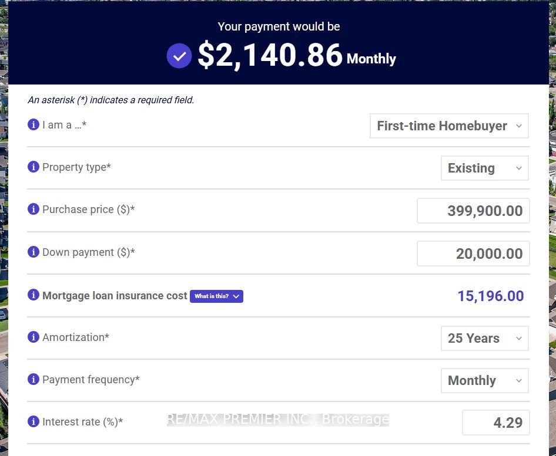Click info icon beside "I am a…"

click(34, 124)
